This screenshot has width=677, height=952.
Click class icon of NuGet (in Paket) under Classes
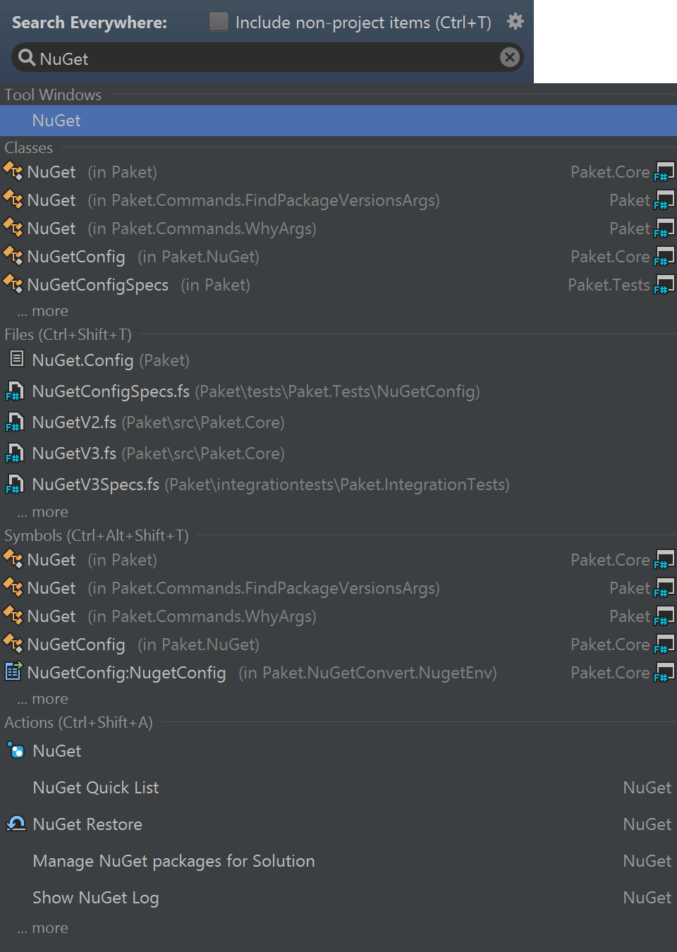coord(13,171)
